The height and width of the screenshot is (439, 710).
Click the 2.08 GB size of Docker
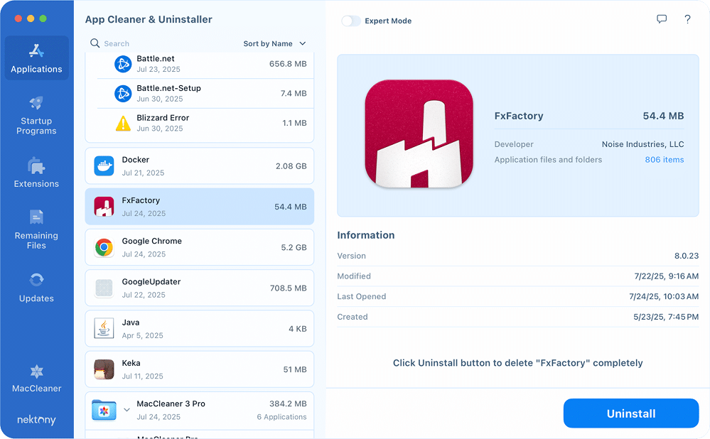291,166
